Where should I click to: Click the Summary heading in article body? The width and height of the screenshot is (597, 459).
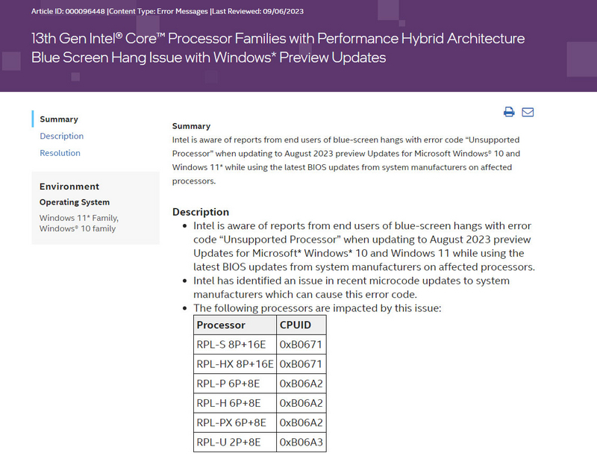tap(191, 126)
